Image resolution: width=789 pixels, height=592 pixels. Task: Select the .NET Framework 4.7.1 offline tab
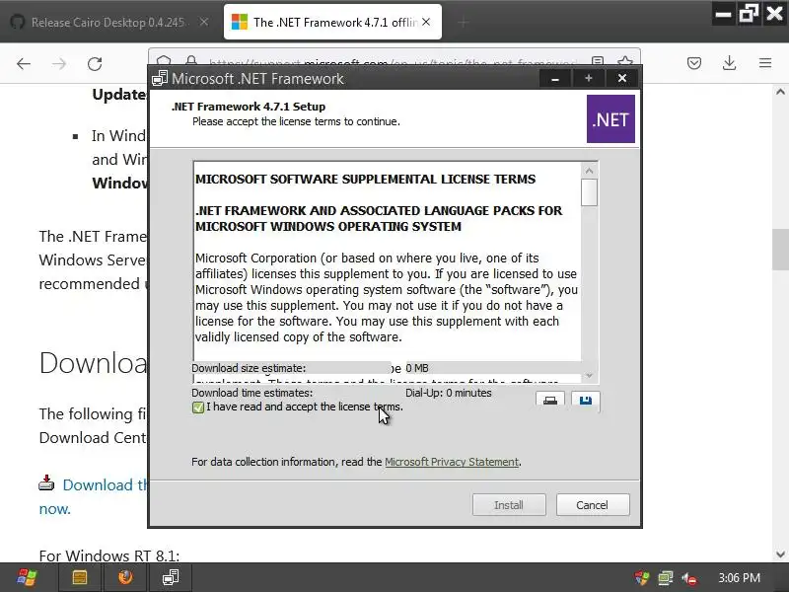pyautogui.click(x=332, y=22)
